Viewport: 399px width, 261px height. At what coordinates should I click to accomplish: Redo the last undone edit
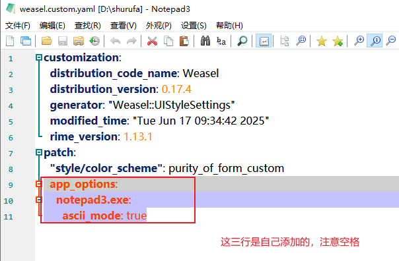(x=131, y=41)
